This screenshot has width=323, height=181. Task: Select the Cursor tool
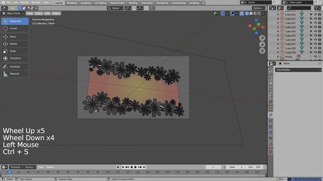15,28
